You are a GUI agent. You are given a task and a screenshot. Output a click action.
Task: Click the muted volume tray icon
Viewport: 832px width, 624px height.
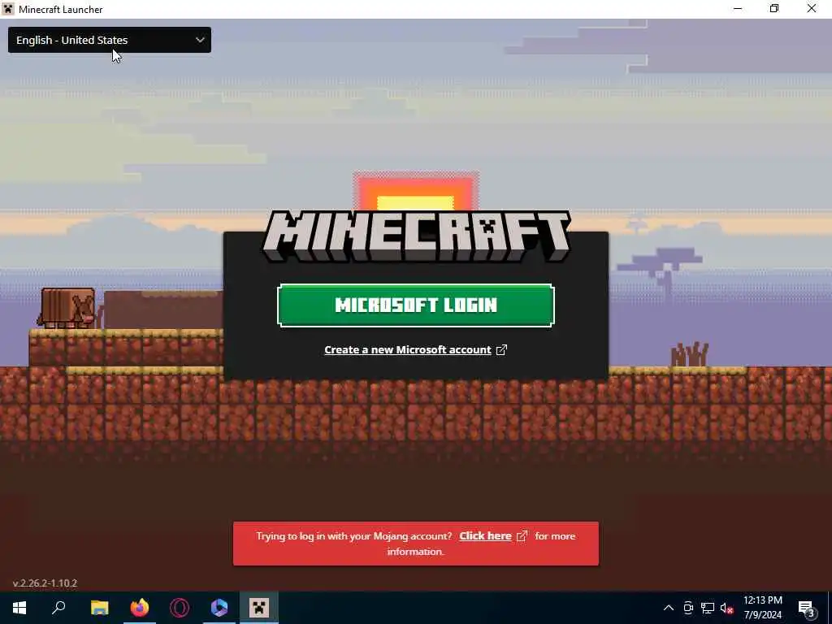point(727,608)
